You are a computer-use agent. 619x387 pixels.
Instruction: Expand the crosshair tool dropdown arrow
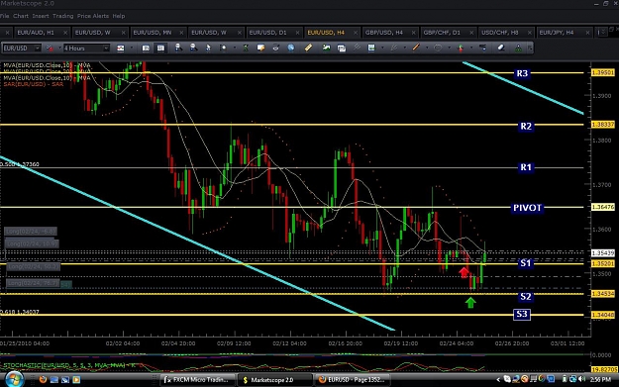[x=234, y=48]
